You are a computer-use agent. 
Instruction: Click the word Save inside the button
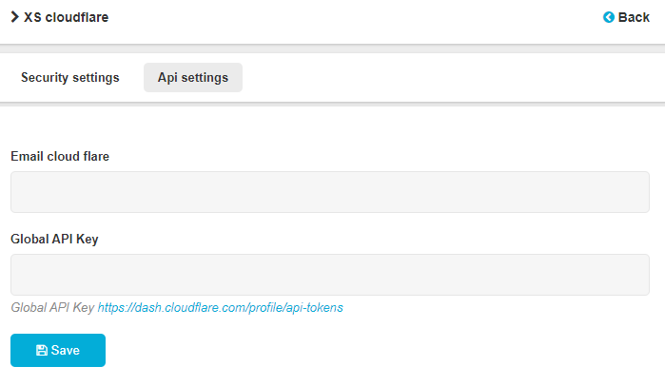66,350
